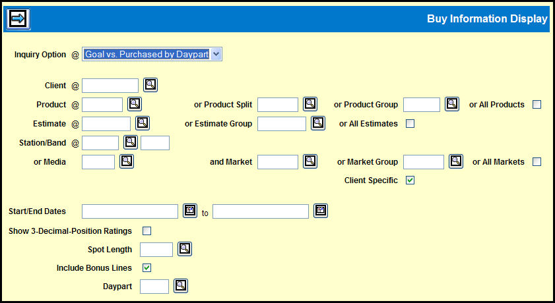Expand the Inquiry Option dropdown

tap(216, 55)
